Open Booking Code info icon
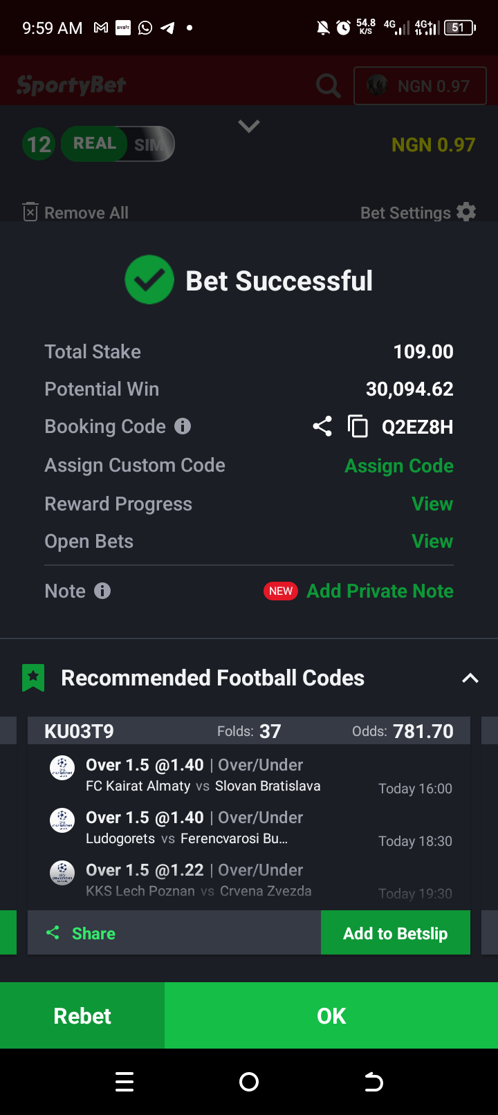The image size is (498, 1115). click(x=183, y=426)
